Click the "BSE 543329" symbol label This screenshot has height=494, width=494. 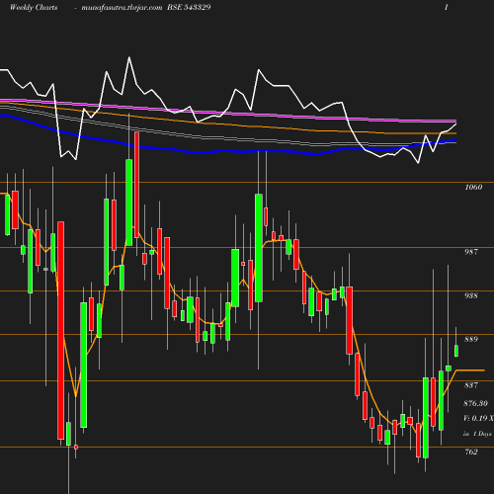tap(189, 7)
